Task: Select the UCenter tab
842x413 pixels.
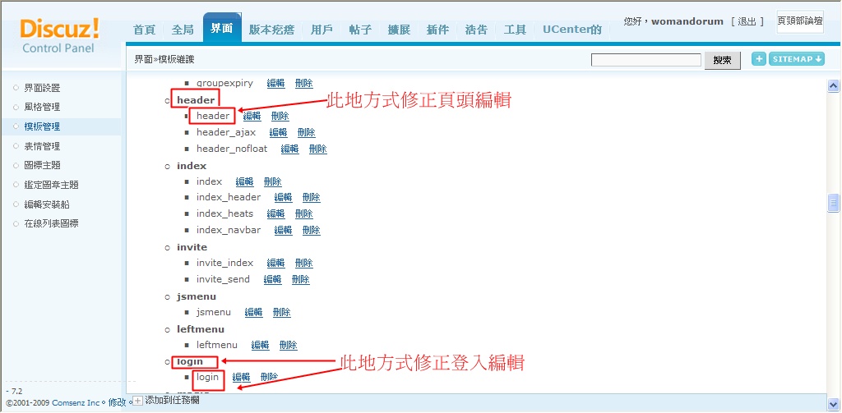Action: [571, 30]
